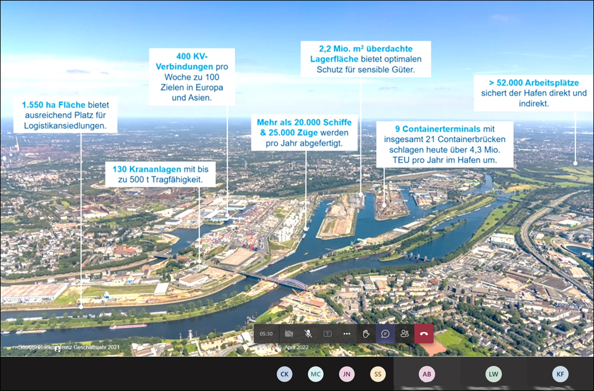Select participant avatar MC
The width and height of the screenshot is (594, 391).
[x=316, y=374]
